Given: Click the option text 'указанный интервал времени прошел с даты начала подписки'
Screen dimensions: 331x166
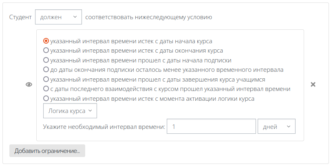Looking at the screenshot, I should [x=141, y=60].
